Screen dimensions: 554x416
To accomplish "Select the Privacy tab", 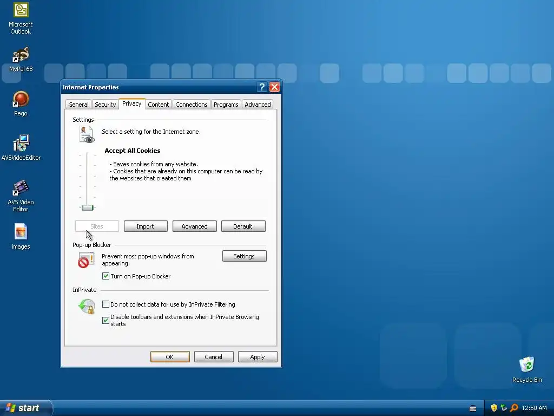I will point(132,103).
